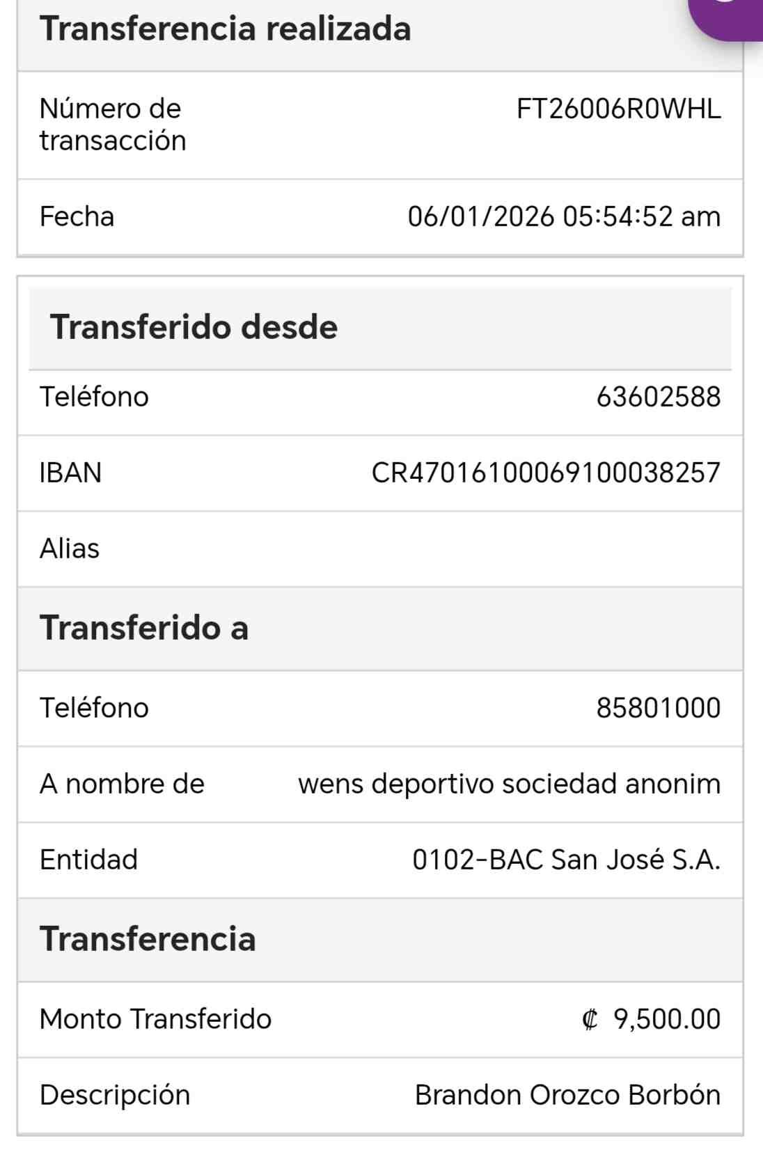This screenshot has width=763, height=1159.
Task: Click the empty Alias row
Action: coord(379,549)
